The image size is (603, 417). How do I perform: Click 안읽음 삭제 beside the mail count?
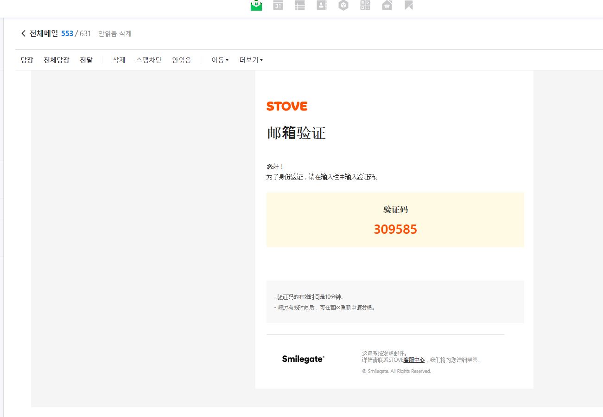(115, 33)
